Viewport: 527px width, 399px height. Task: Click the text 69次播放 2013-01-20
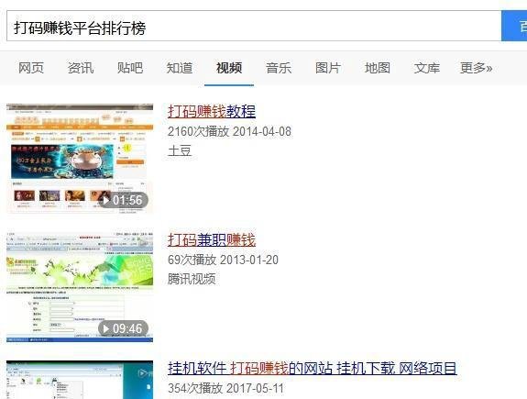pyautogui.click(x=223, y=260)
